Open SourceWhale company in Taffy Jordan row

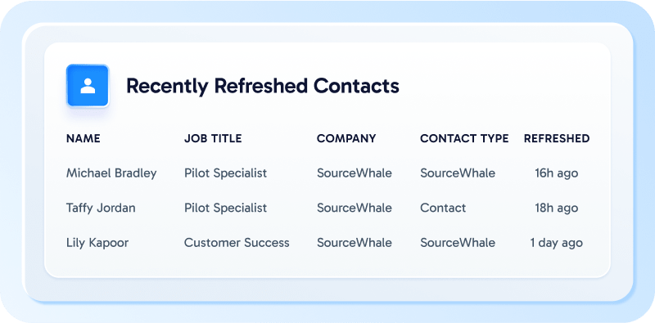(355, 208)
